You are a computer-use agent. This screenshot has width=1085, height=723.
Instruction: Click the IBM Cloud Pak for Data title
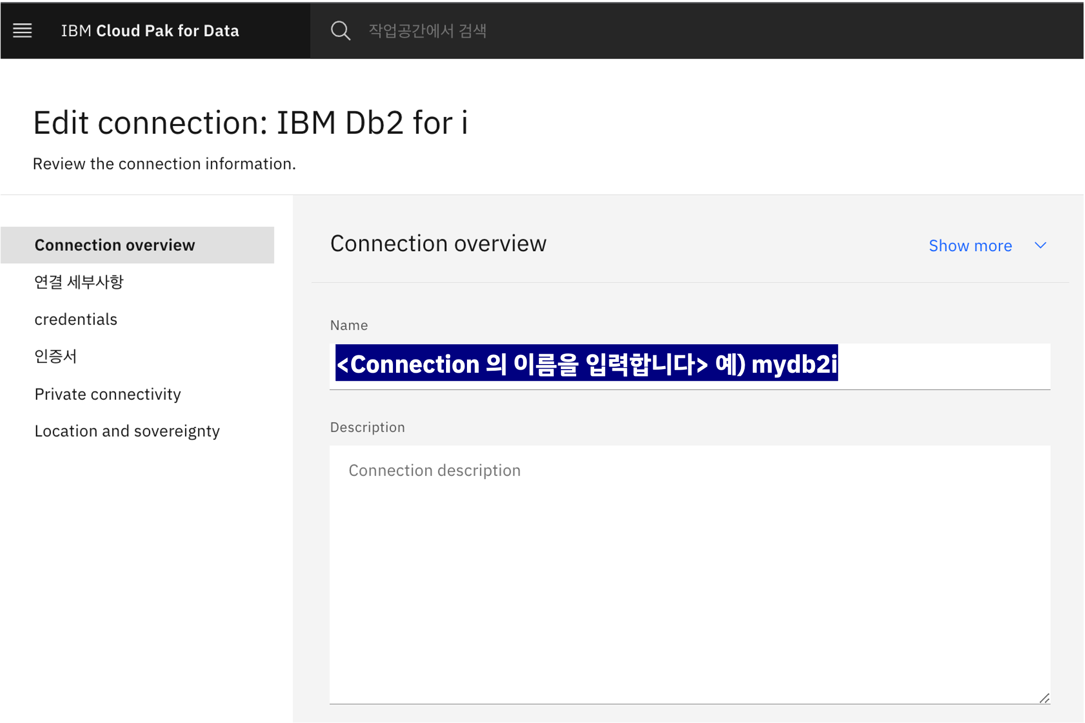tap(150, 31)
